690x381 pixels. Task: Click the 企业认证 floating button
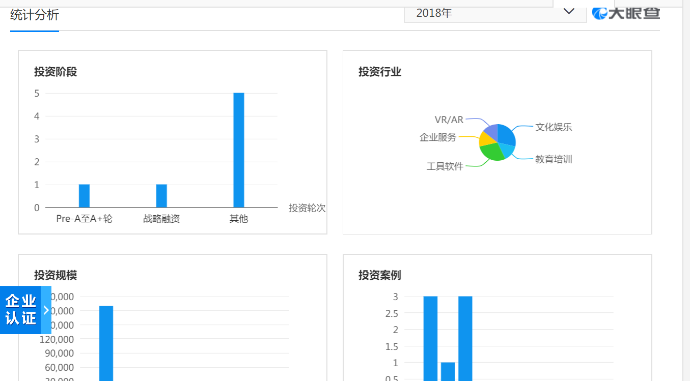pos(21,310)
